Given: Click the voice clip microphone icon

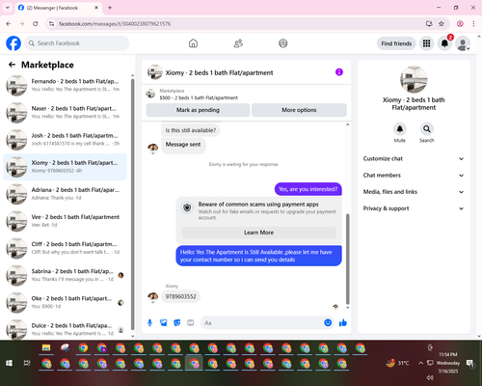Looking at the screenshot, I should pos(149,322).
